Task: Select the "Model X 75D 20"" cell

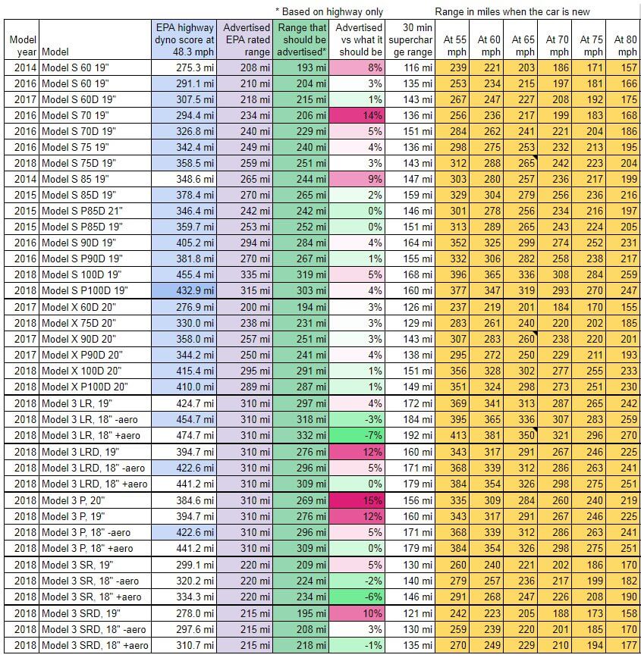Action: coord(96,323)
